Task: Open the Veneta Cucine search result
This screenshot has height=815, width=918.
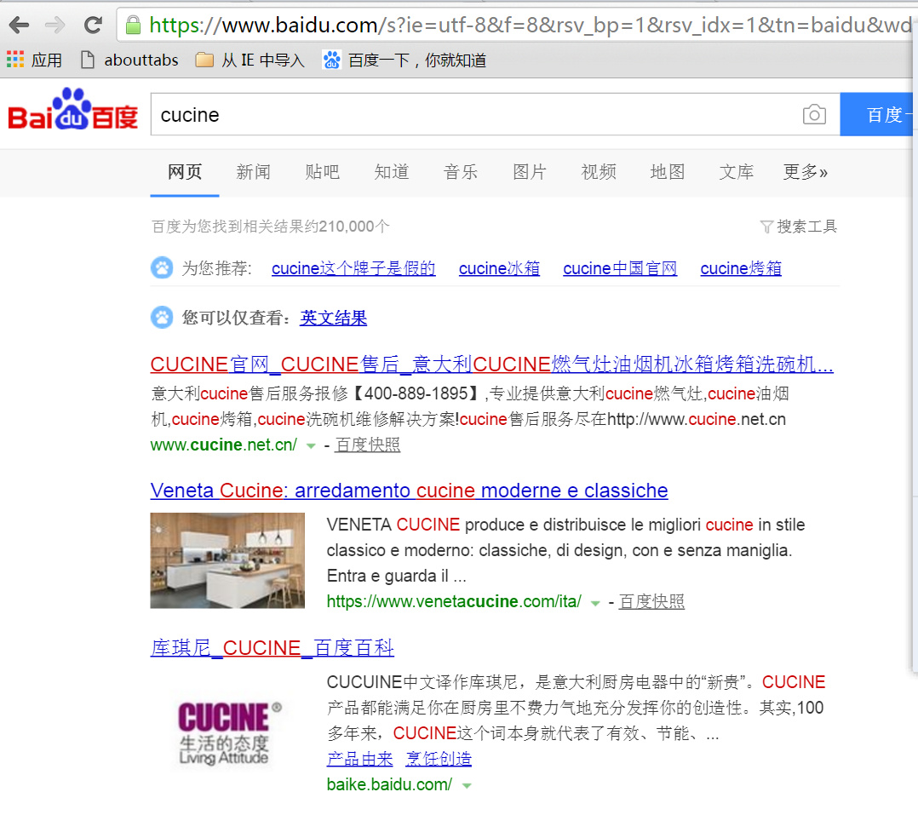Action: tap(408, 491)
